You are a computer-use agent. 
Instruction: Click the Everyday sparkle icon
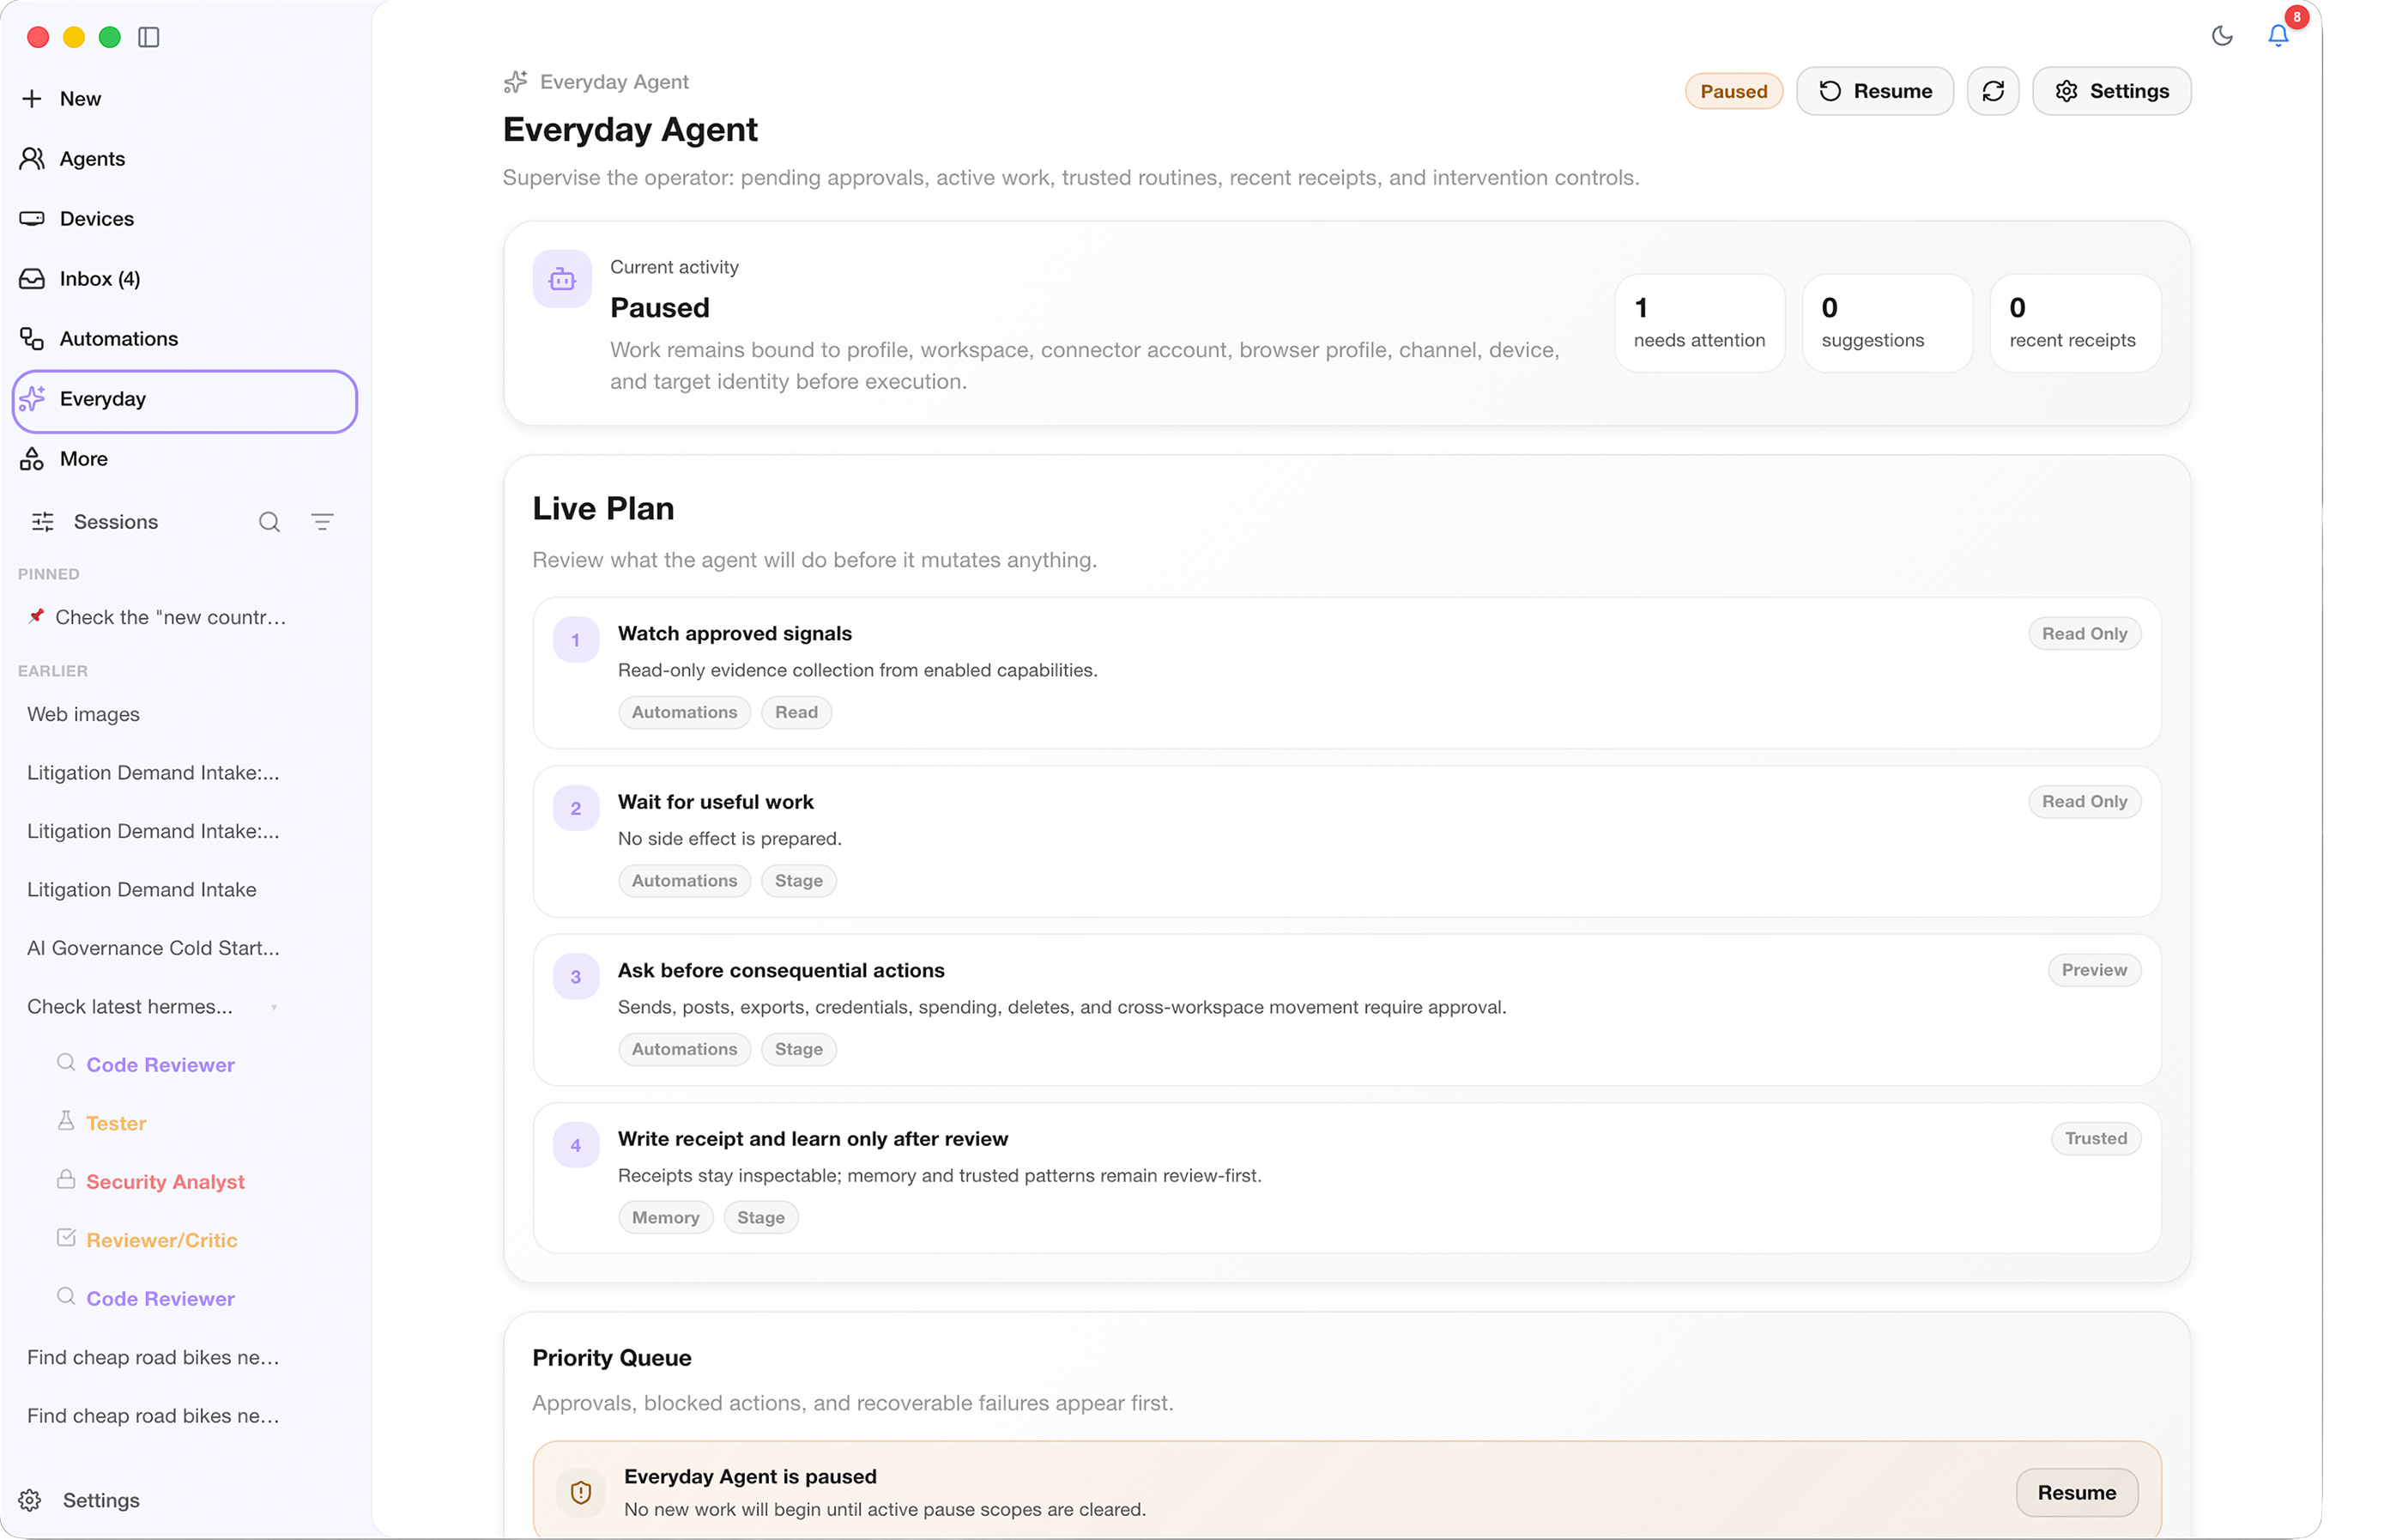click(x=32, y=398)
